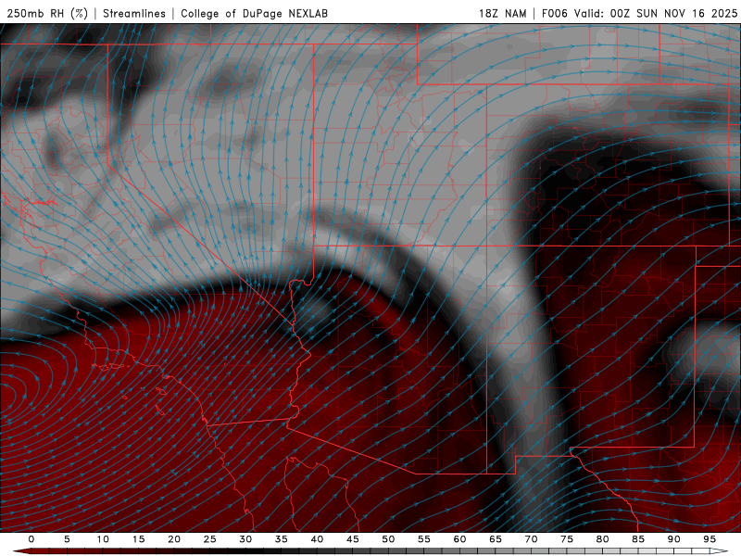Click the colorbar tick label '40'

click(317, 539)
